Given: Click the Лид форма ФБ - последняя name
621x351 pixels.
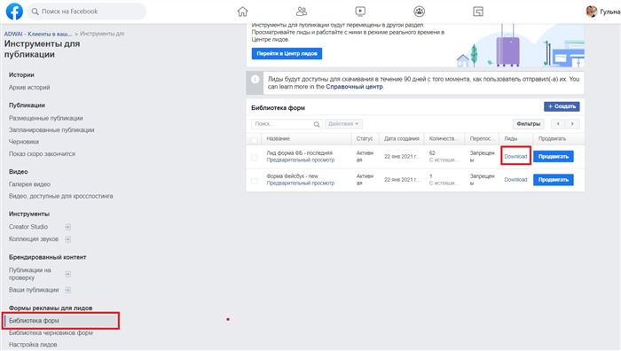Looking at the screenshot, I should (x=300, y=153).
